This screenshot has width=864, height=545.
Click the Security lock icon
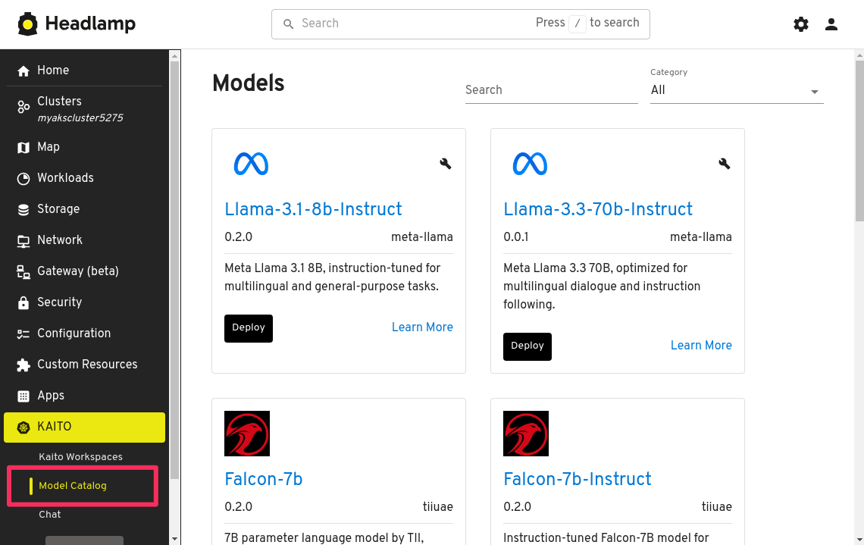click(23, 302)
